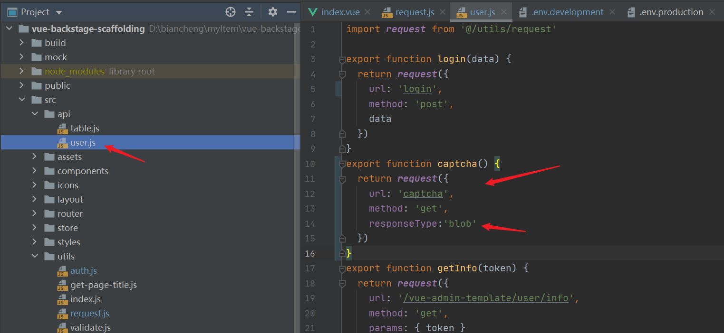This screenshot has height=333, width=724.
Task: Expand the components folder
Action: click(35, 171)
